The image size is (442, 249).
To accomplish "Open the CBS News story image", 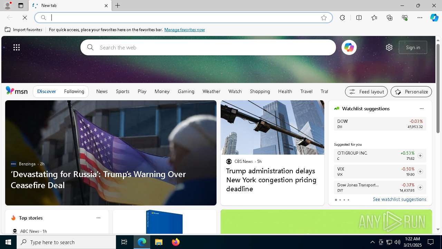I will 272,127.
